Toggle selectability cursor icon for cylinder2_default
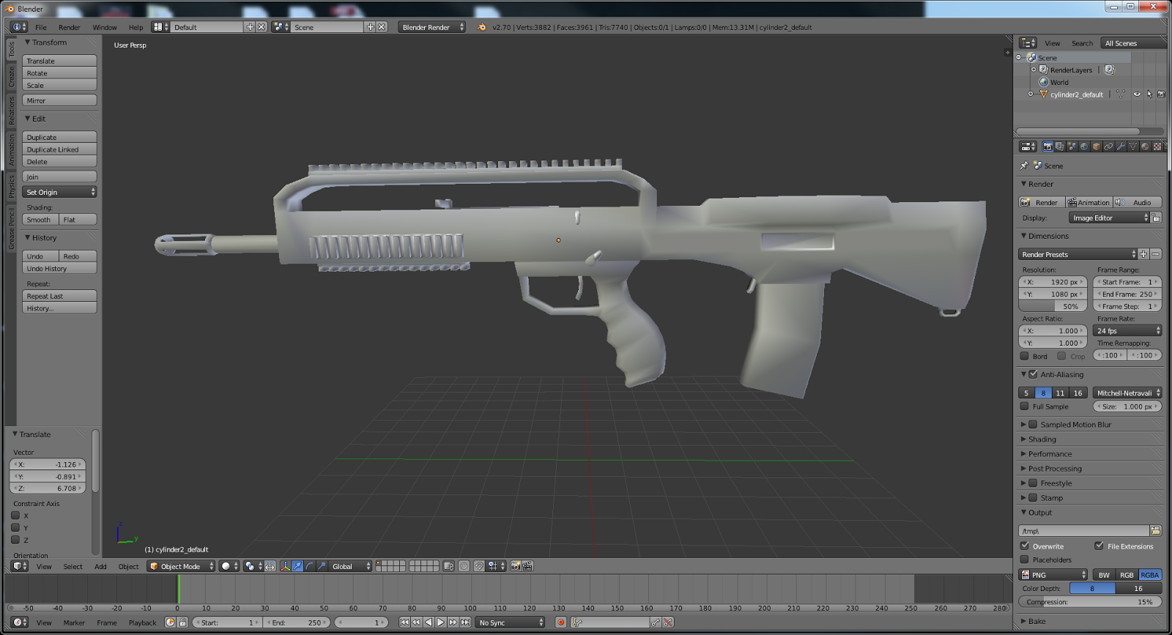 click(1149, 94)
